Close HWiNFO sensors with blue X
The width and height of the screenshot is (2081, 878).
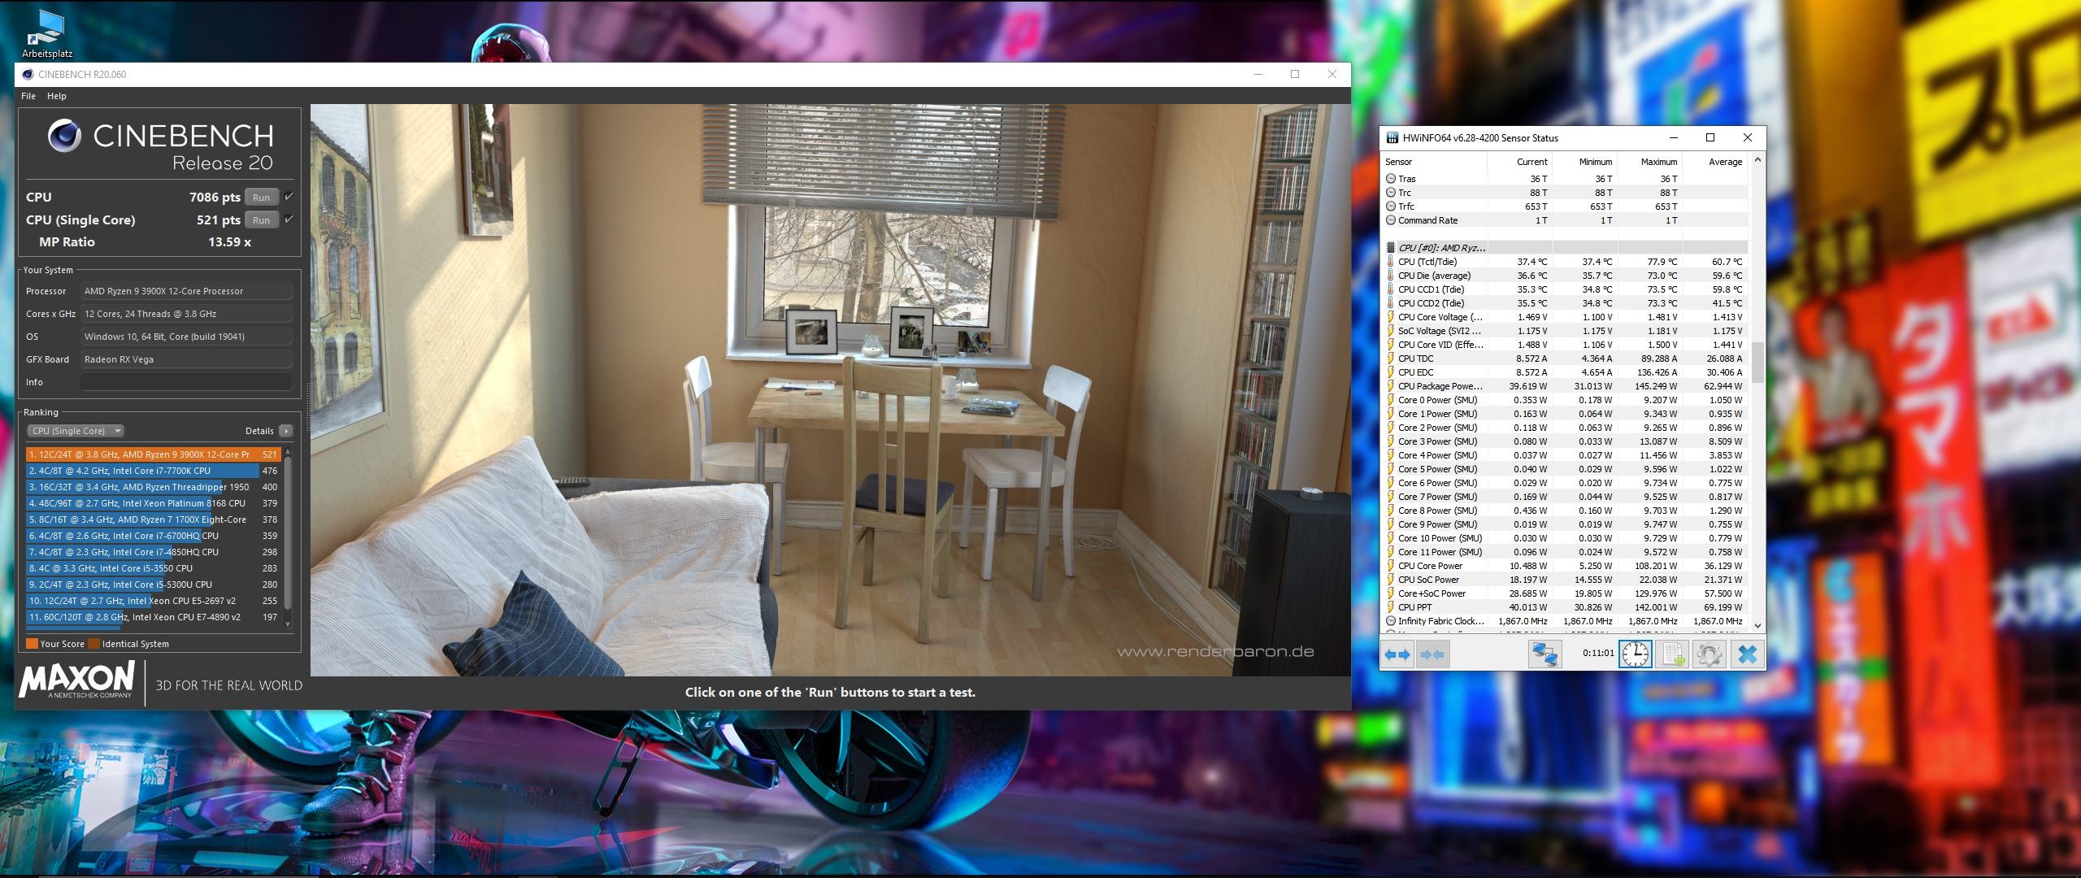pyautogui.click(x=1747, y=654)
